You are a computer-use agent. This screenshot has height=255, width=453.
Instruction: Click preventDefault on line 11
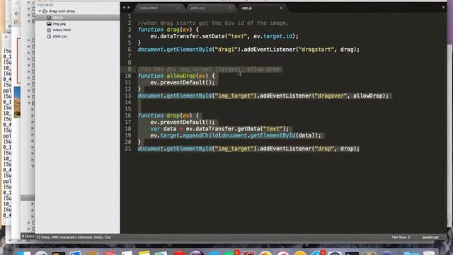click(183, 82)
